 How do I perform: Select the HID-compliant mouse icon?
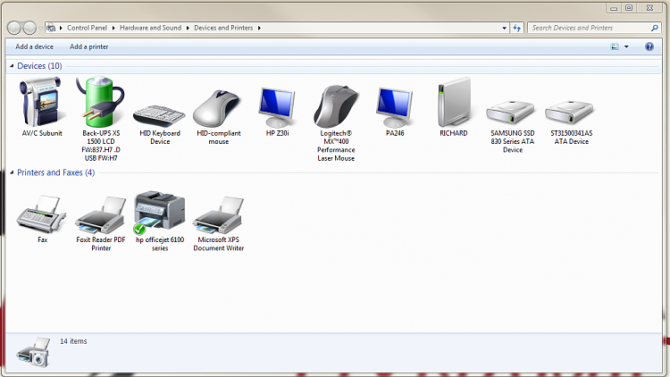pyautogui.click(x=218, y=108)
